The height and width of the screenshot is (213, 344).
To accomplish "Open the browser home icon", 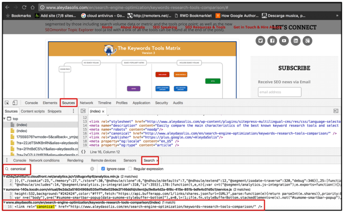I will point(32,8).
